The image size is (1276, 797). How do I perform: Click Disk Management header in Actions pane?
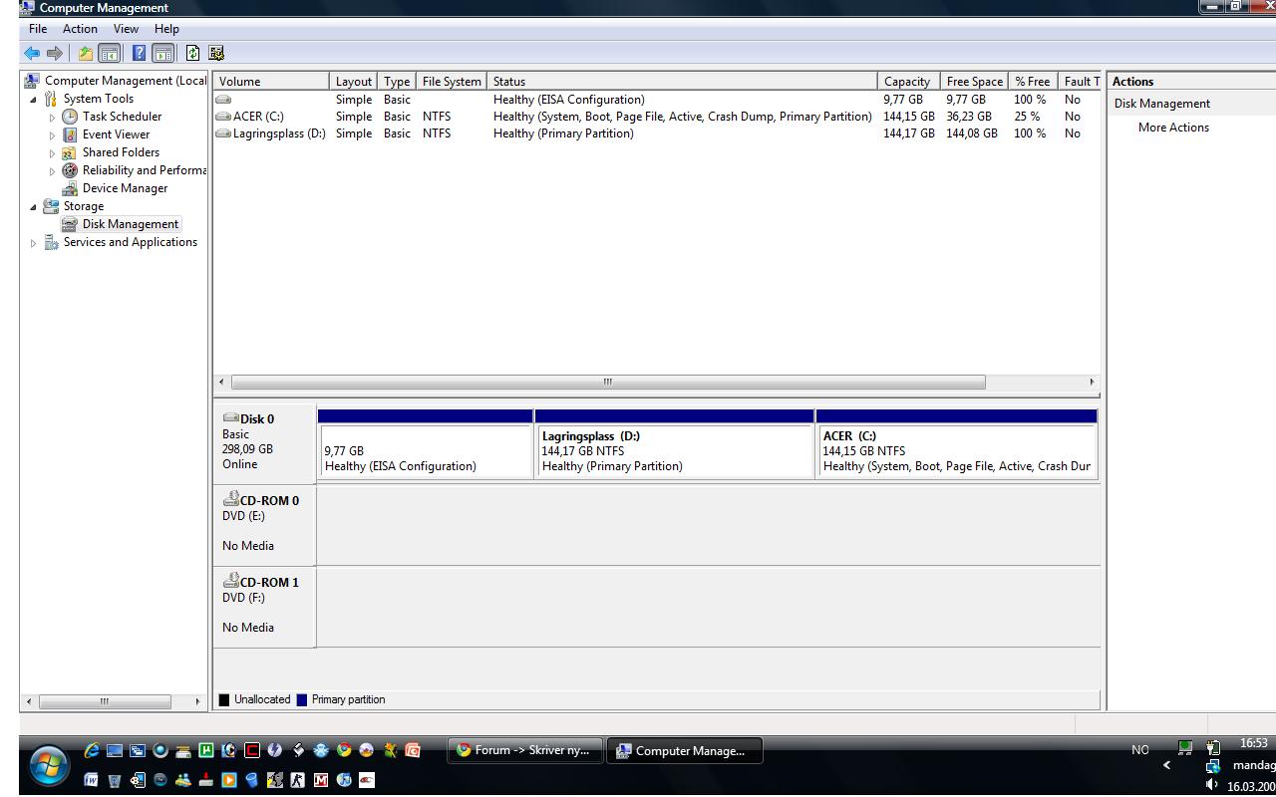[1161, 104]
